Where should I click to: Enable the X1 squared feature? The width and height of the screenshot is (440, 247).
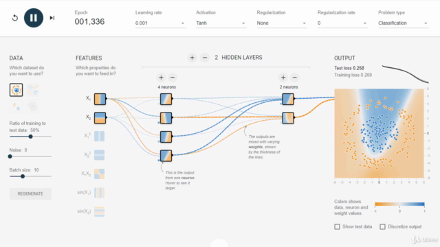pos(99,137)
